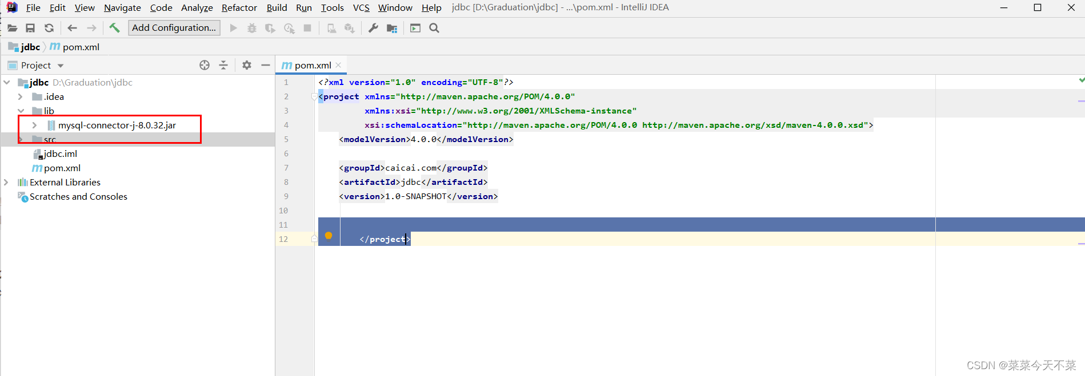Click the green inspection checkmark in editor corner
The image size is (1085, 376).
click(x=1081, y=80)
